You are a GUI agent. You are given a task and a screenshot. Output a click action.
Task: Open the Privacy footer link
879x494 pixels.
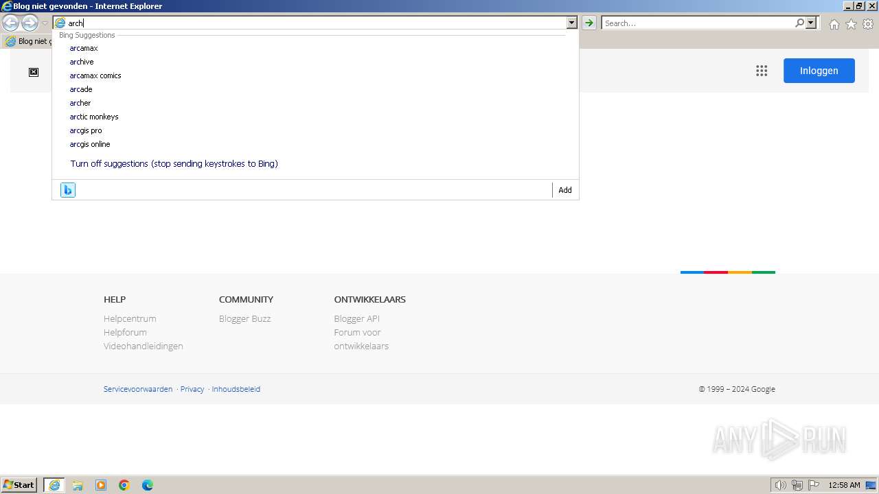point(192,389)
